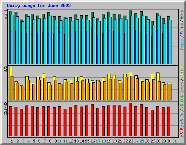Image resolution: width=186 pixels, height=145 pixels.
Task: Select green weekend day label 11
Action: click(x=65, y=141)
